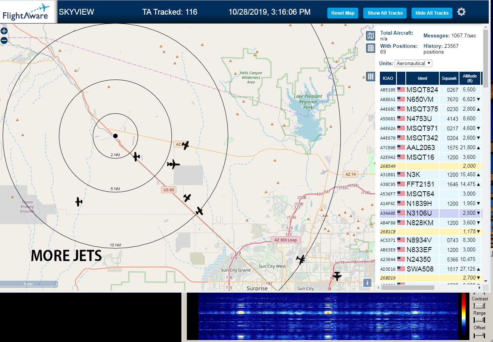Image resolution: width=493 pixels, height=342 pixels.
Task: Select the N828KM ident cell
Action: pos(422,223)
